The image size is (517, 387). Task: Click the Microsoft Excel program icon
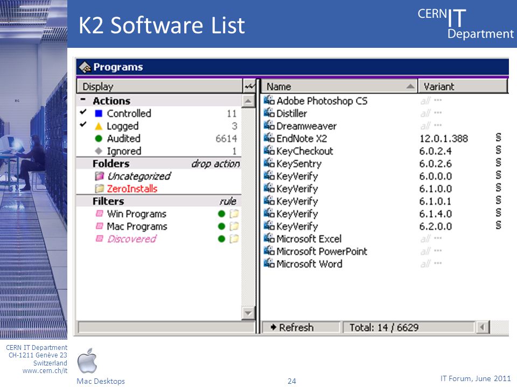(x=269, y=238)
